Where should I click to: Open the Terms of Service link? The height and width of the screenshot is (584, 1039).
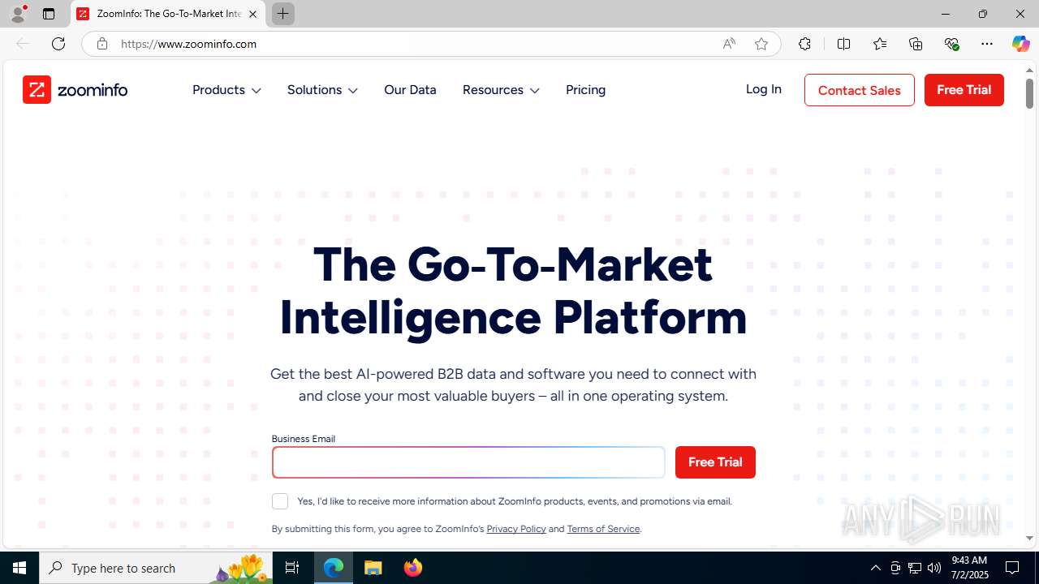603,529
